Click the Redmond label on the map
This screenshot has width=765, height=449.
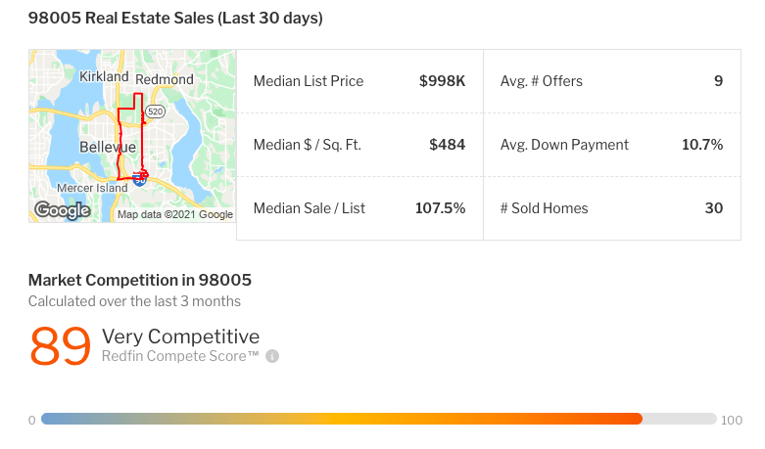click(x=165, y=79)
